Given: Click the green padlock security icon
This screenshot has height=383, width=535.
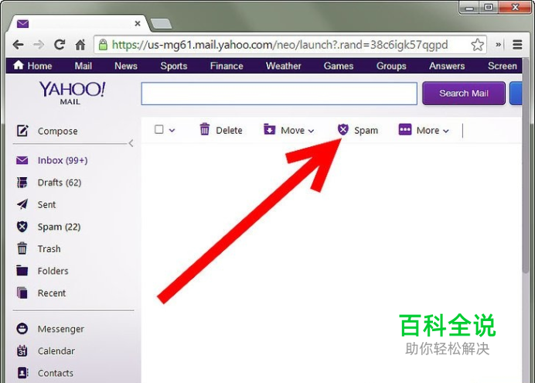Looking at the screenshot, I should (103, 44).
